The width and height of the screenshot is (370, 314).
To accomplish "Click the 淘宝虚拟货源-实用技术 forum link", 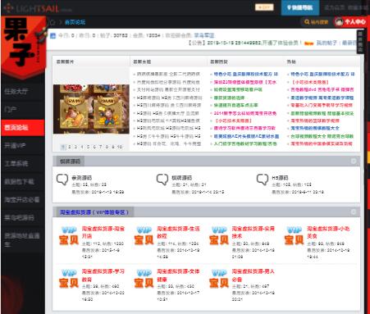I will click(253, 232).
